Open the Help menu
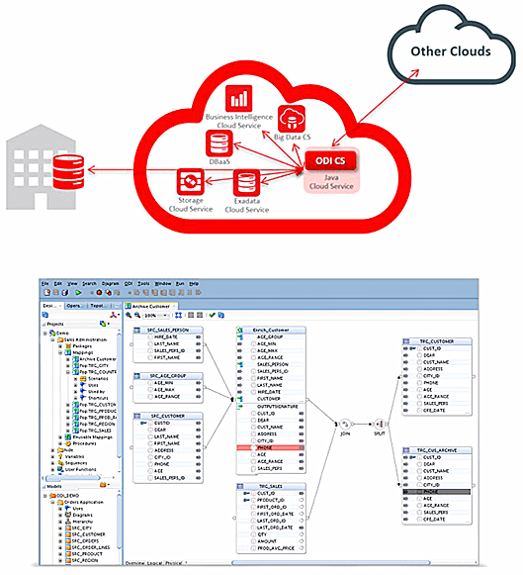The height and width of the screenshot is (575, 523). [194, 283]
